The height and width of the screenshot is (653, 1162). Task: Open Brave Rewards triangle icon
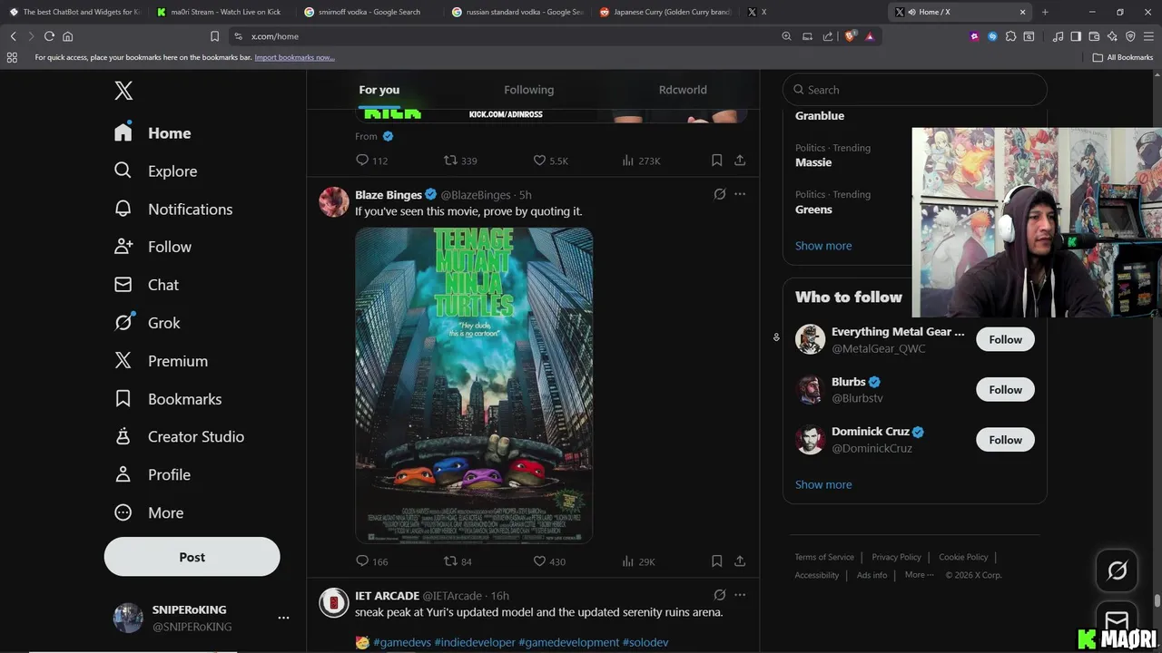(870, 36)
